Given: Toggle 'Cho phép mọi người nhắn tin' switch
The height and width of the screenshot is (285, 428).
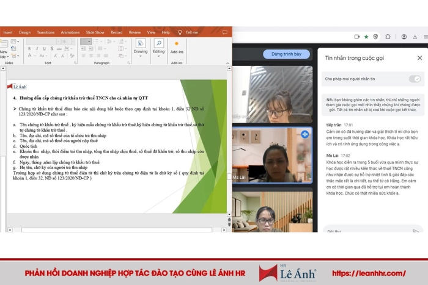Looking at the screenshot, I should coord(415,79).
